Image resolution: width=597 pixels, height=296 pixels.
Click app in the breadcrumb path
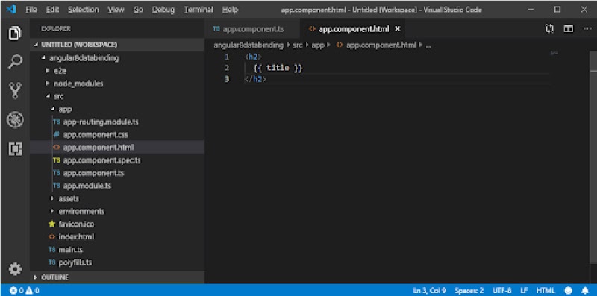[x=318, y=45]
